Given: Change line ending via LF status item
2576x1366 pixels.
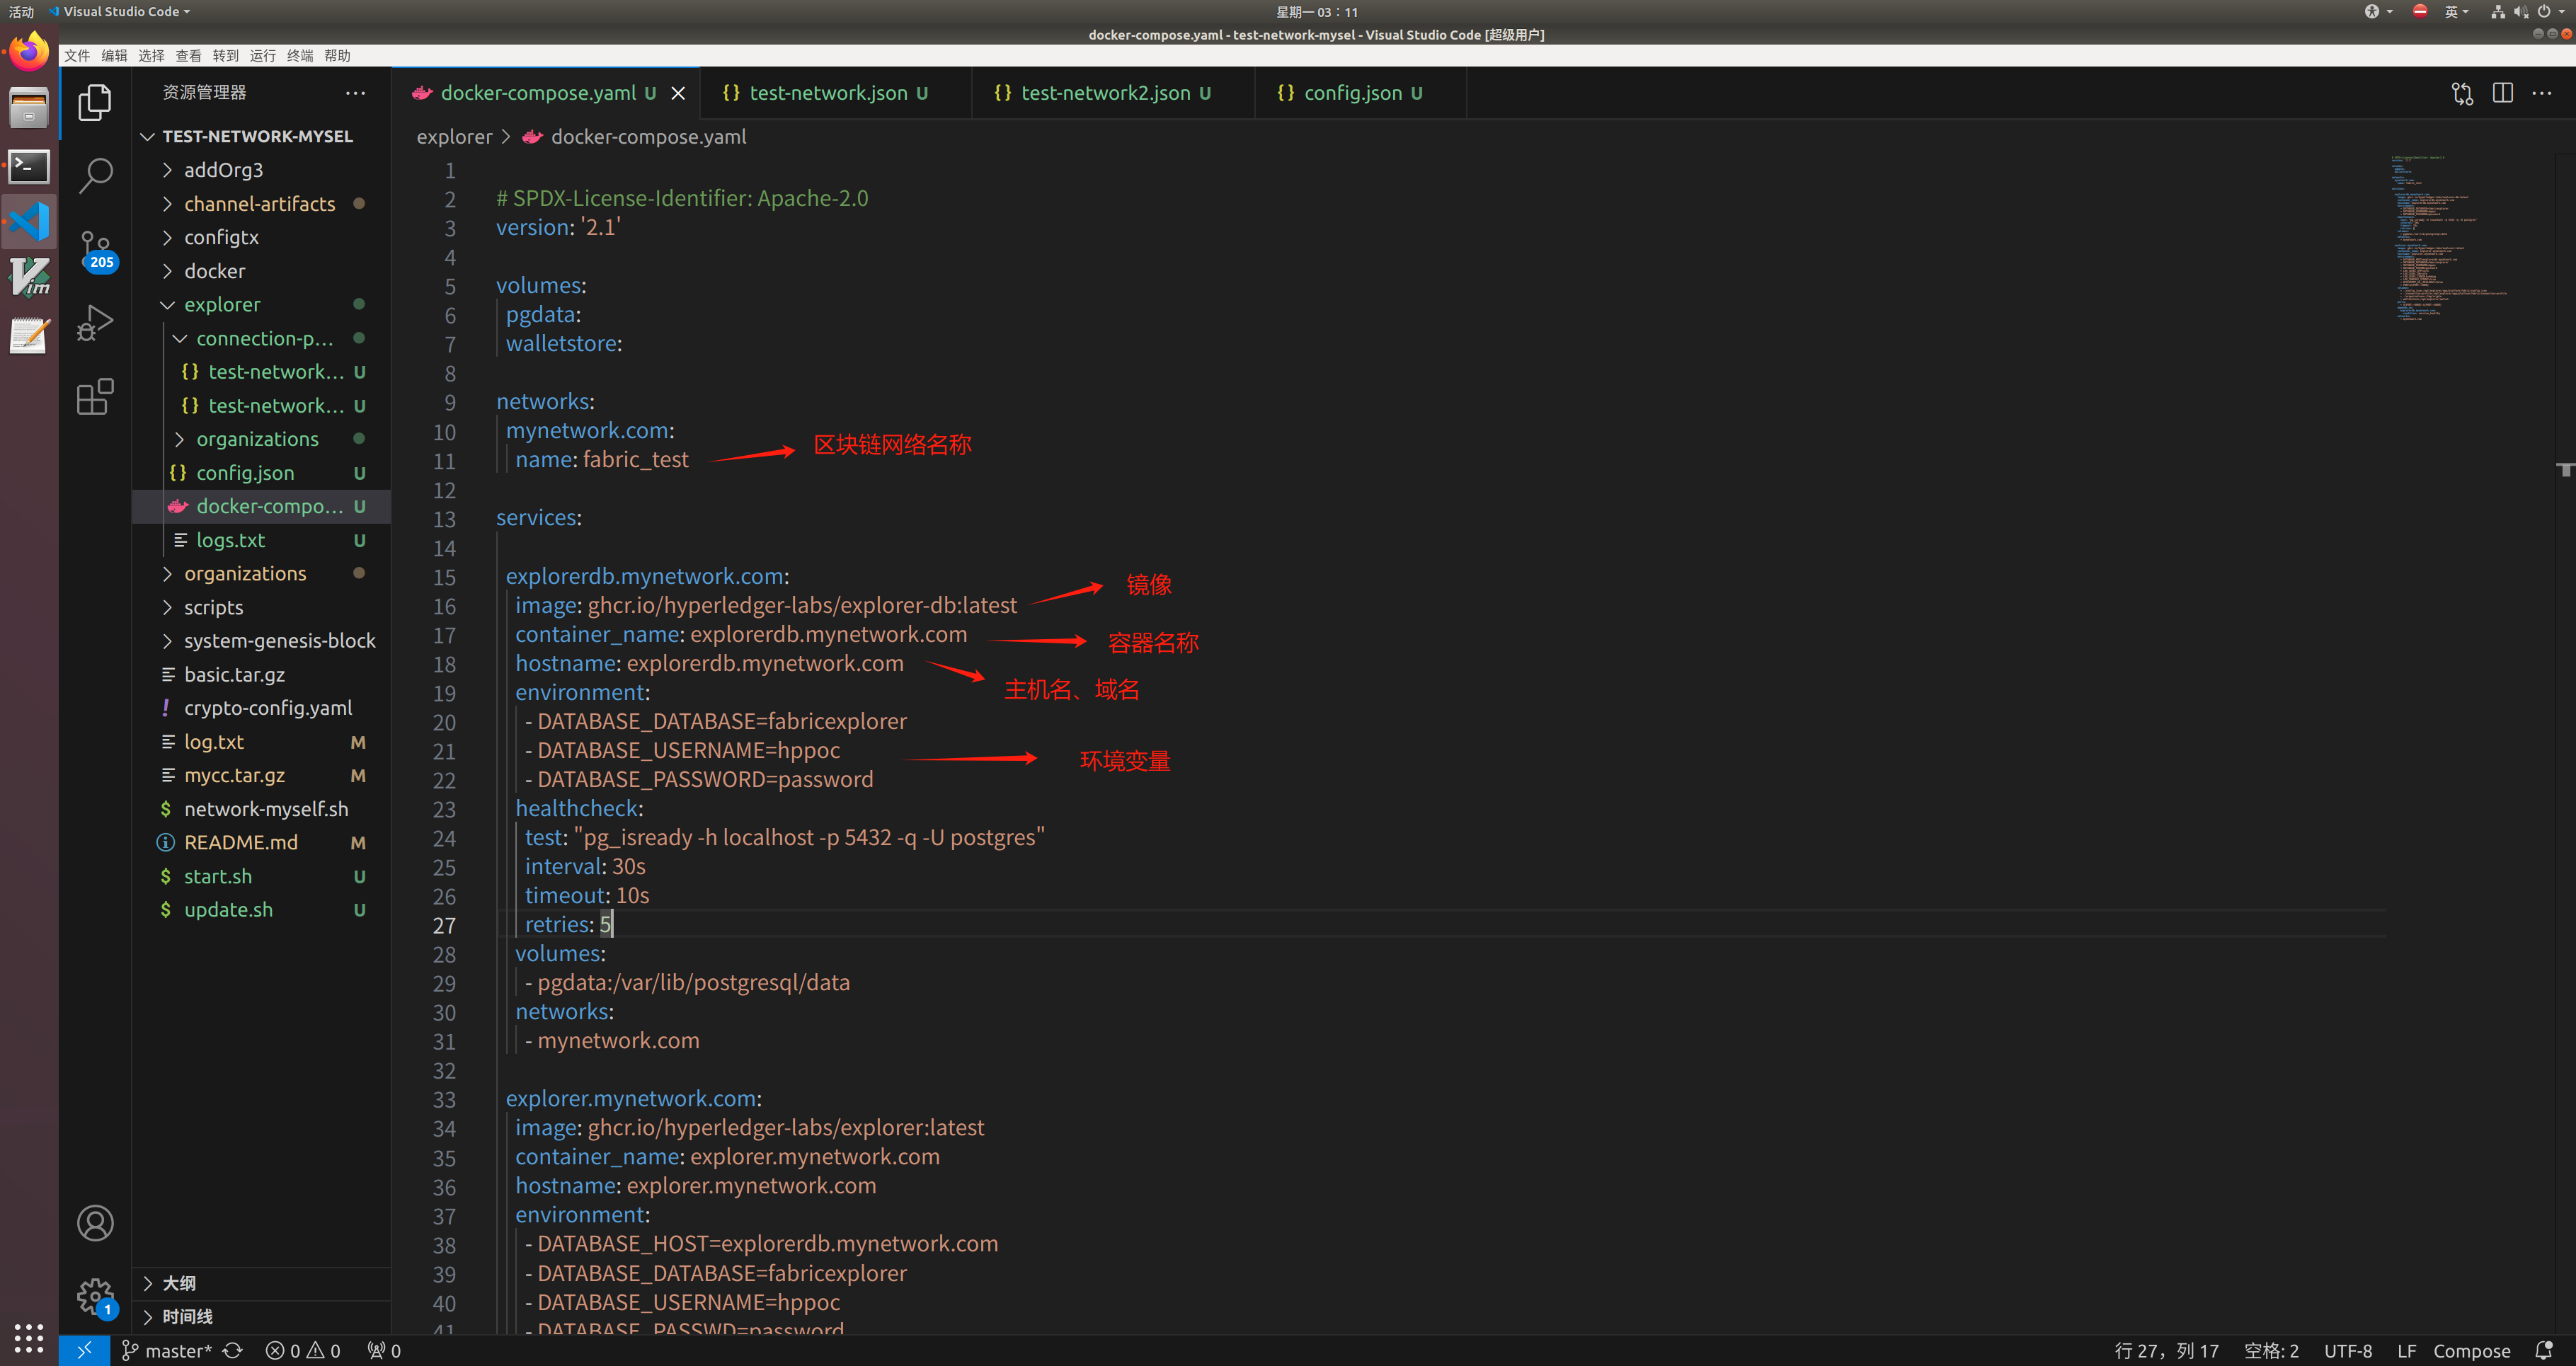Looking at the screenshot, I should click(x=2406, y=1350).
